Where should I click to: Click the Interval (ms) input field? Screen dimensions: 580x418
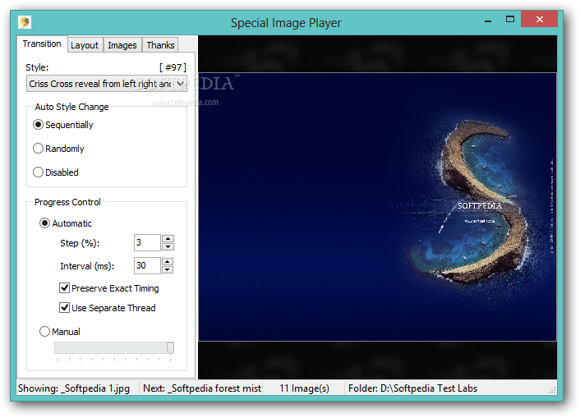tap(147, 265)
